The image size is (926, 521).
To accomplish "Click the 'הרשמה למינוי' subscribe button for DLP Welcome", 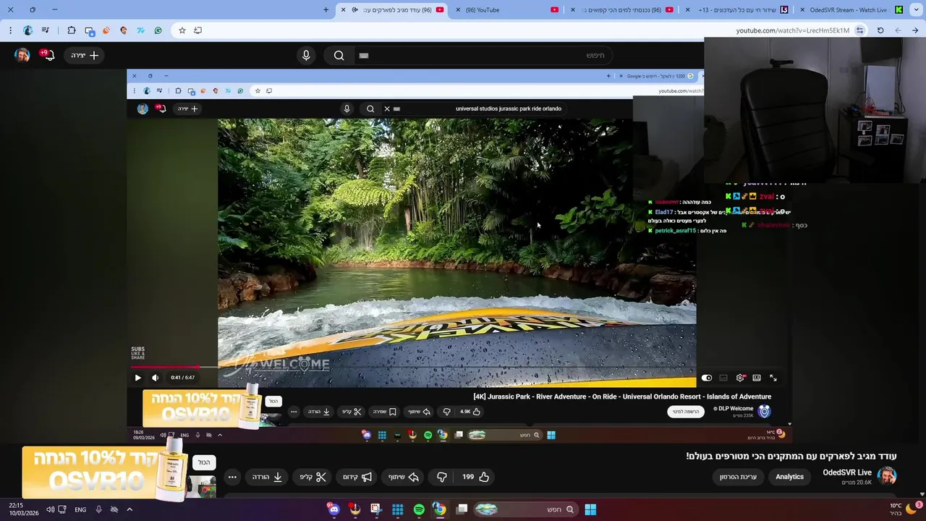I will click(686, 412).
